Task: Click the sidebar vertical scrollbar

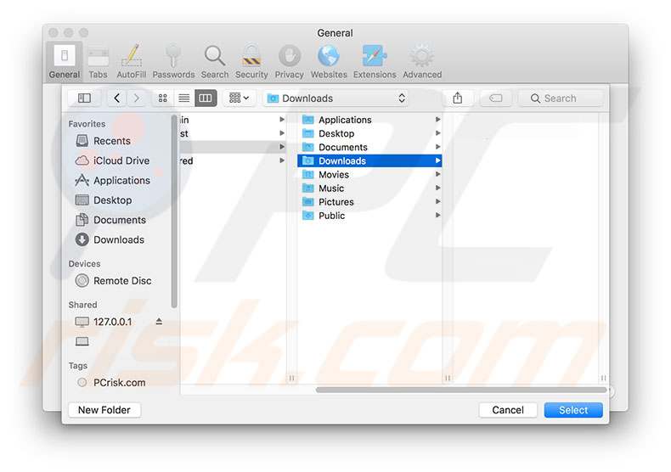Action: click(x=174, y=211)
